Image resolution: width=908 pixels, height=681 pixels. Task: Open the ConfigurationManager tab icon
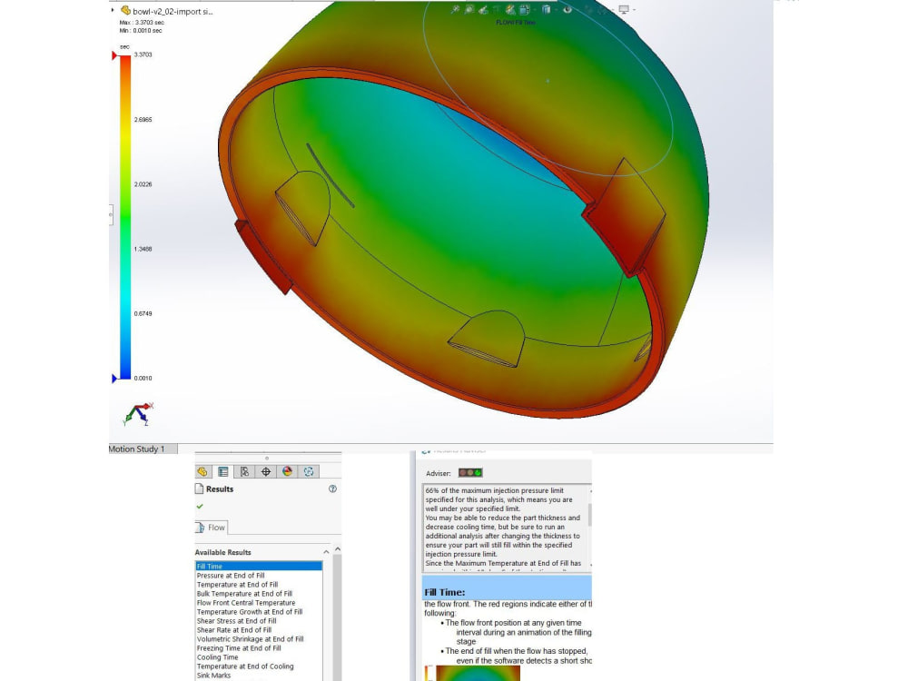point(244,471)
